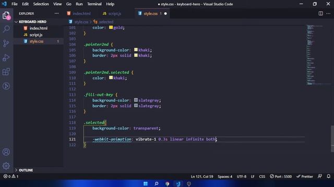The width and height of the screenshot is (334, 187).
Task: Open the Edit menu
Action: (25, 4)
